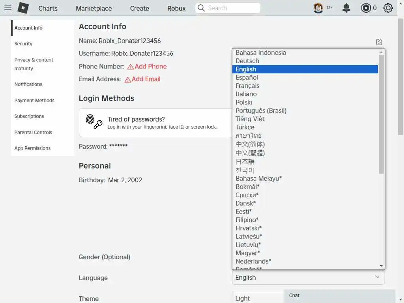Choose Dansk* language option
Screen dimensions: 404x303
coord(305,203)
